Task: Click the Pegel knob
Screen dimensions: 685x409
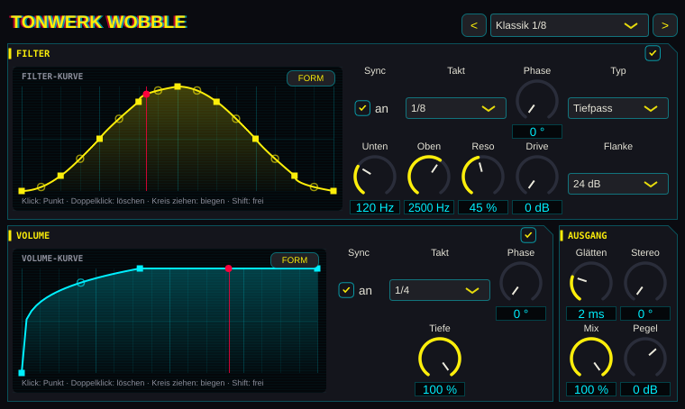Action: tap(645, 359)
